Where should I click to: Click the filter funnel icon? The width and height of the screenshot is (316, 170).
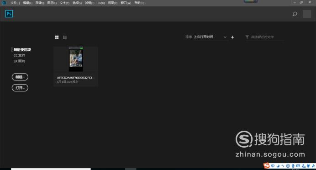[x=247, y=37]
